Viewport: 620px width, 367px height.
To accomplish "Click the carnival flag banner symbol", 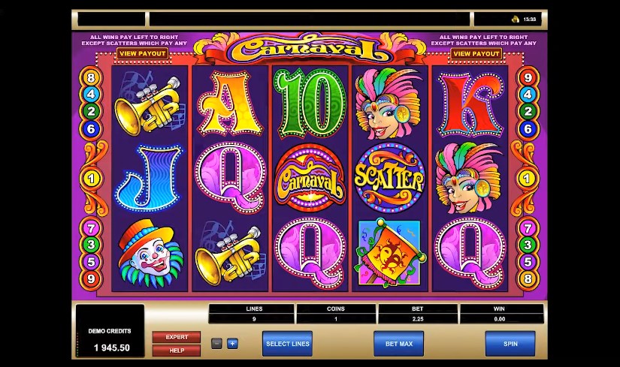I will coord(389,252).
